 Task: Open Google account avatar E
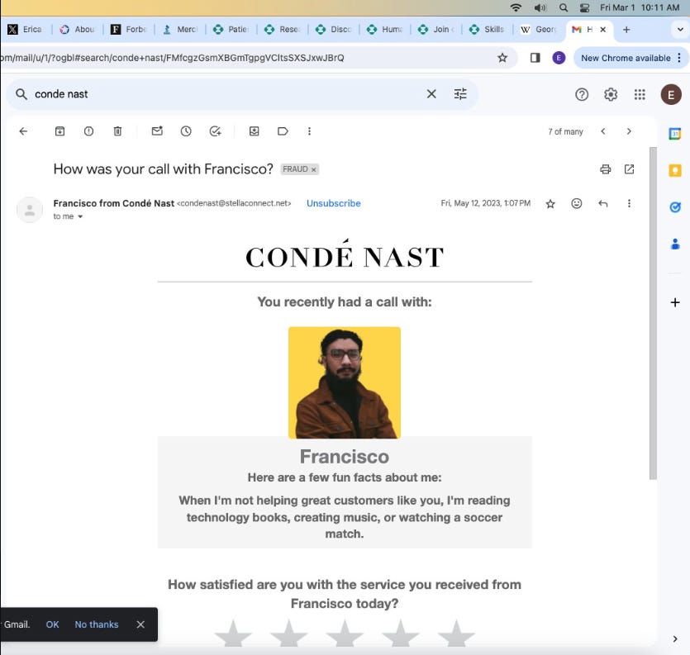671,95
